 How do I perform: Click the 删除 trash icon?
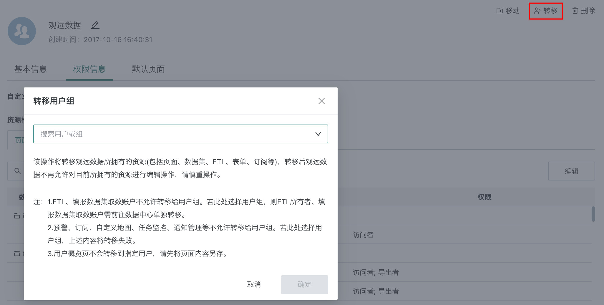coord(575,11)
